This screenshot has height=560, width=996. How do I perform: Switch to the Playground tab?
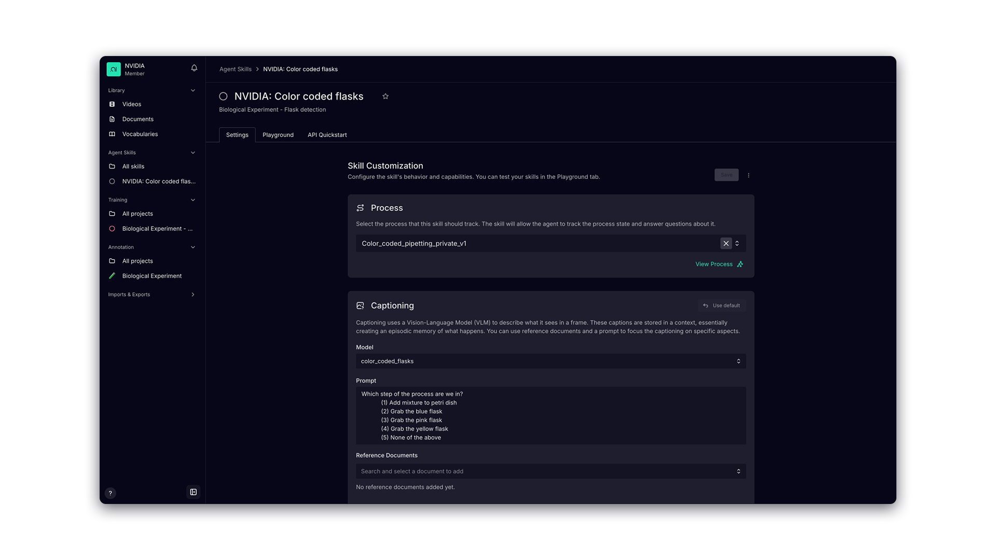click(x=278, y=135)
